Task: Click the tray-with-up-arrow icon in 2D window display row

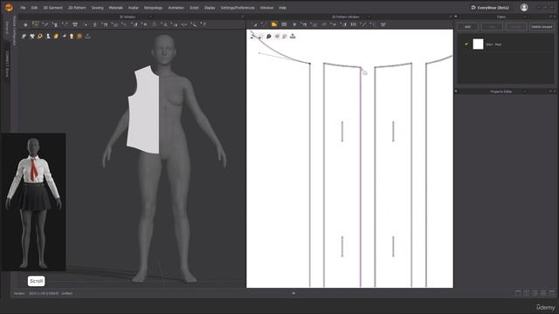Action: click(x=293, y=36)
